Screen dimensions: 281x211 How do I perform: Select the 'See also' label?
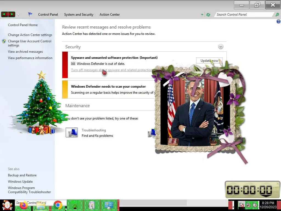pos(14,169)
